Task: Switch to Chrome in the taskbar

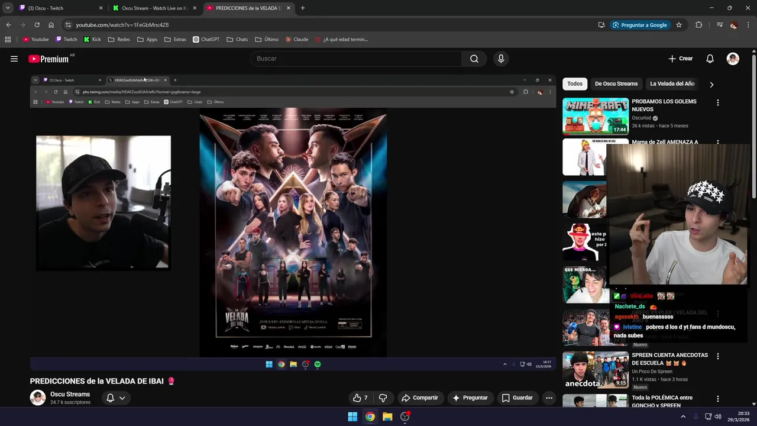Action: (x=370, y=417)
